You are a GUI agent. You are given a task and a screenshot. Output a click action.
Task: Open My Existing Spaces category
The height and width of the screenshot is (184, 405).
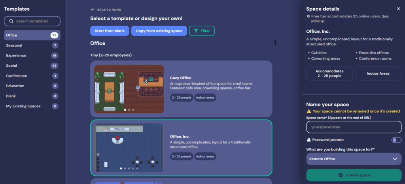pos(32,106)
